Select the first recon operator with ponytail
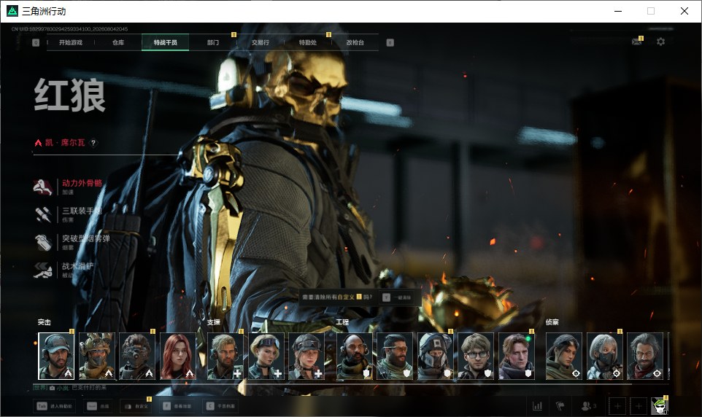The image size is (702, 417). click(x=563, y=356)
